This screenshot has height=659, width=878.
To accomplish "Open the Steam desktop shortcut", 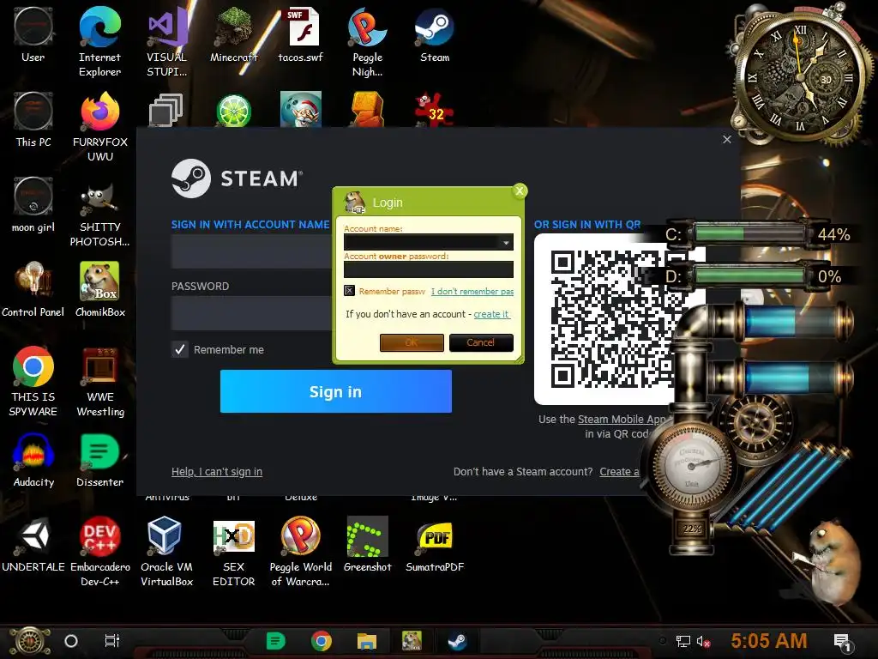I will coord(435,35).
